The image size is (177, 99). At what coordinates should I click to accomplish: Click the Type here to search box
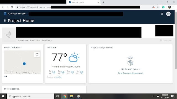[x=30, y=96]
